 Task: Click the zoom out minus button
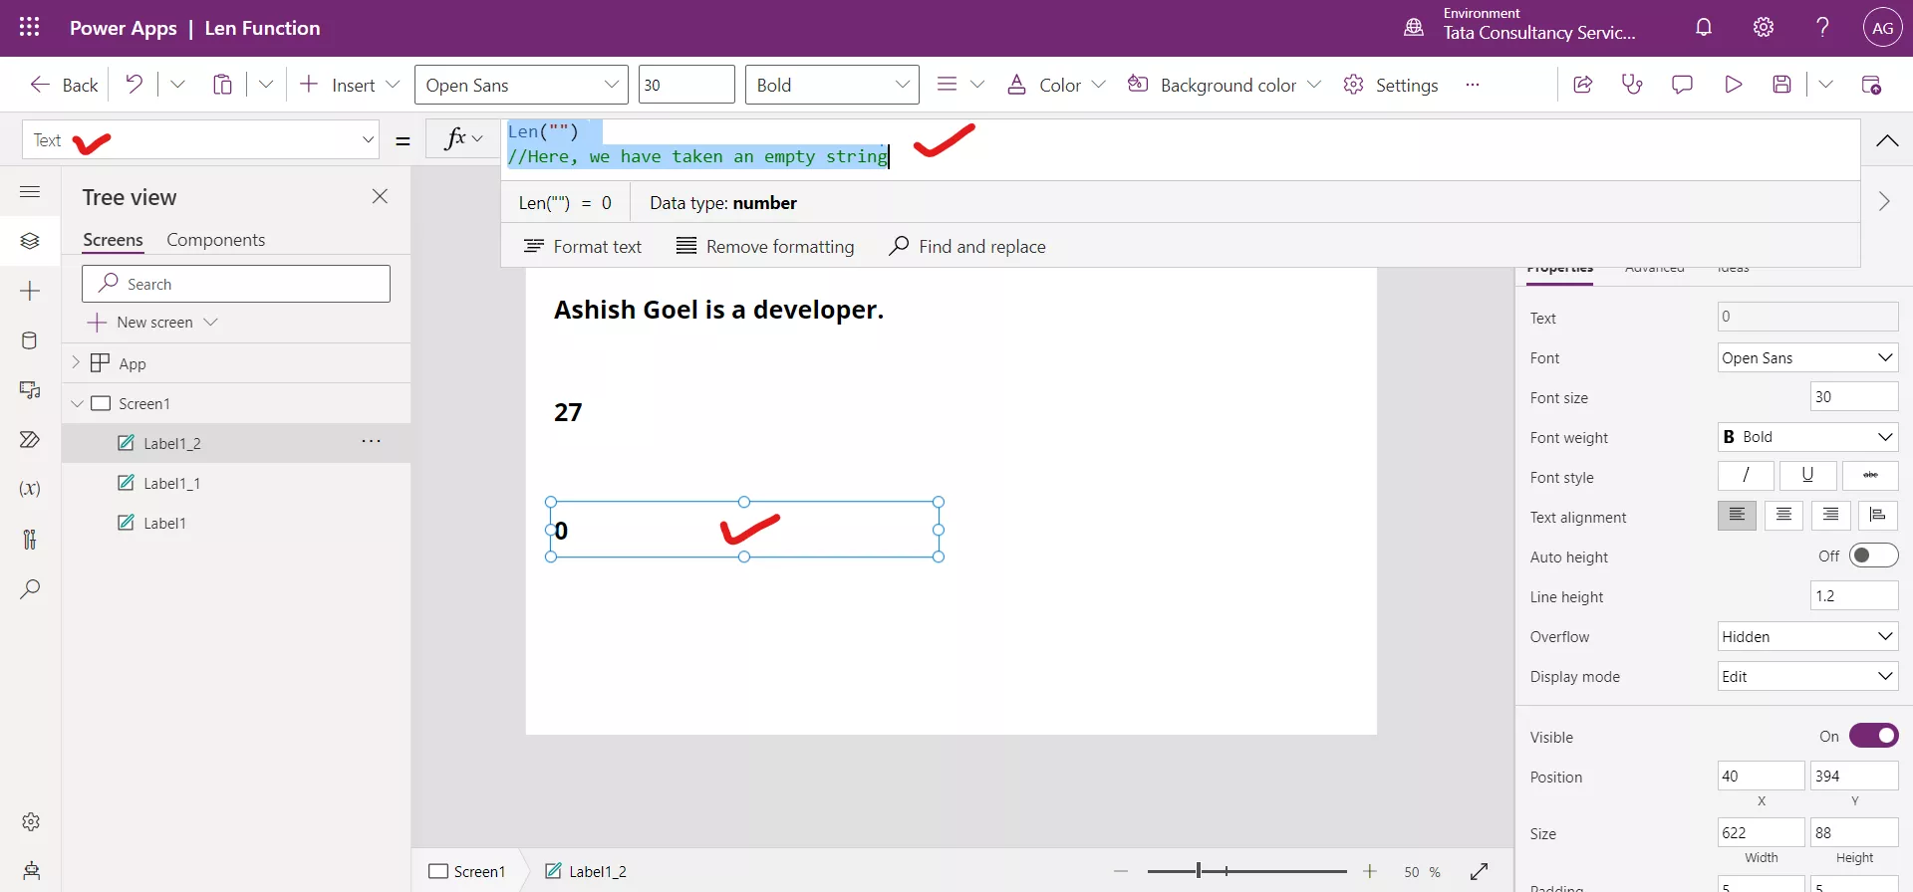pos(1121,871)
